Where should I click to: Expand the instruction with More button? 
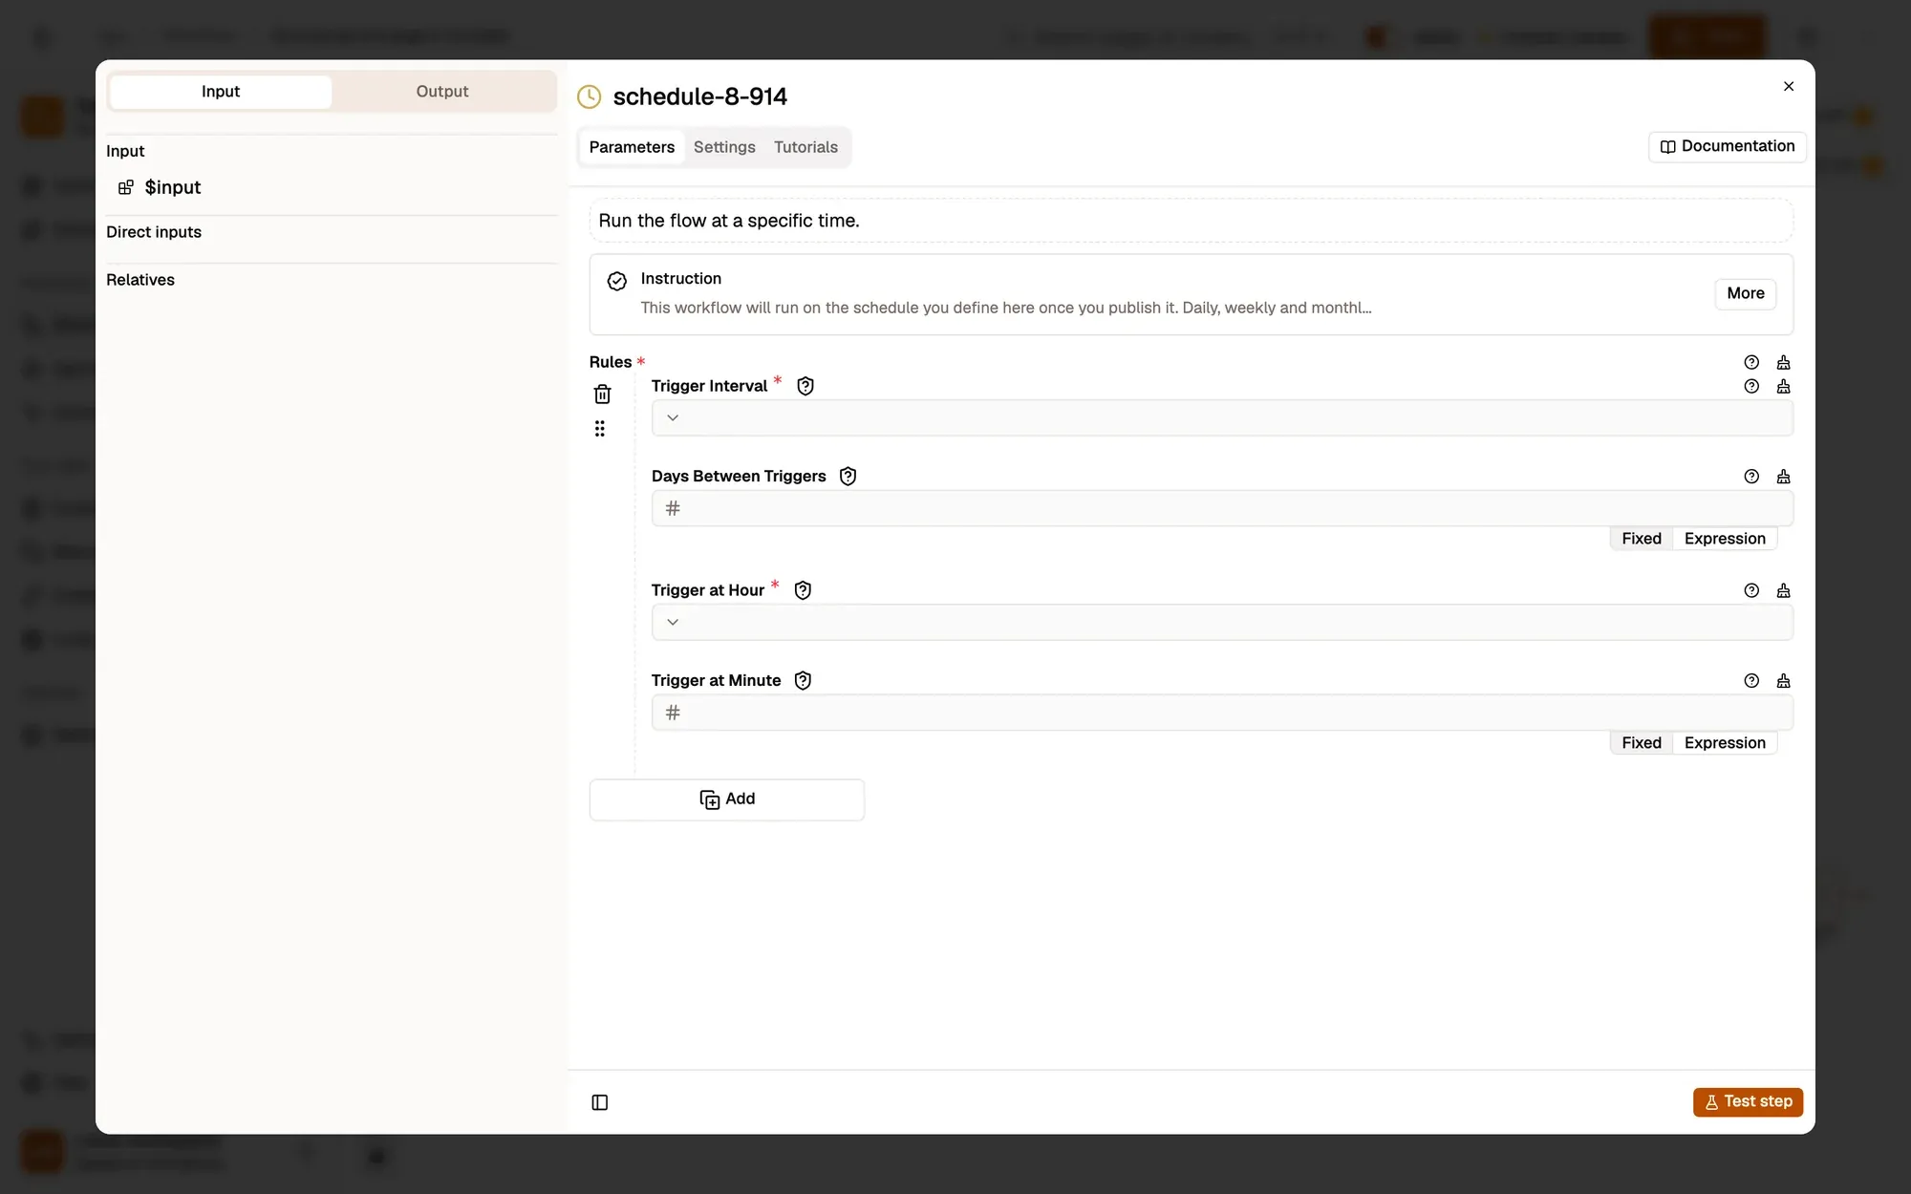point(1746,293)
